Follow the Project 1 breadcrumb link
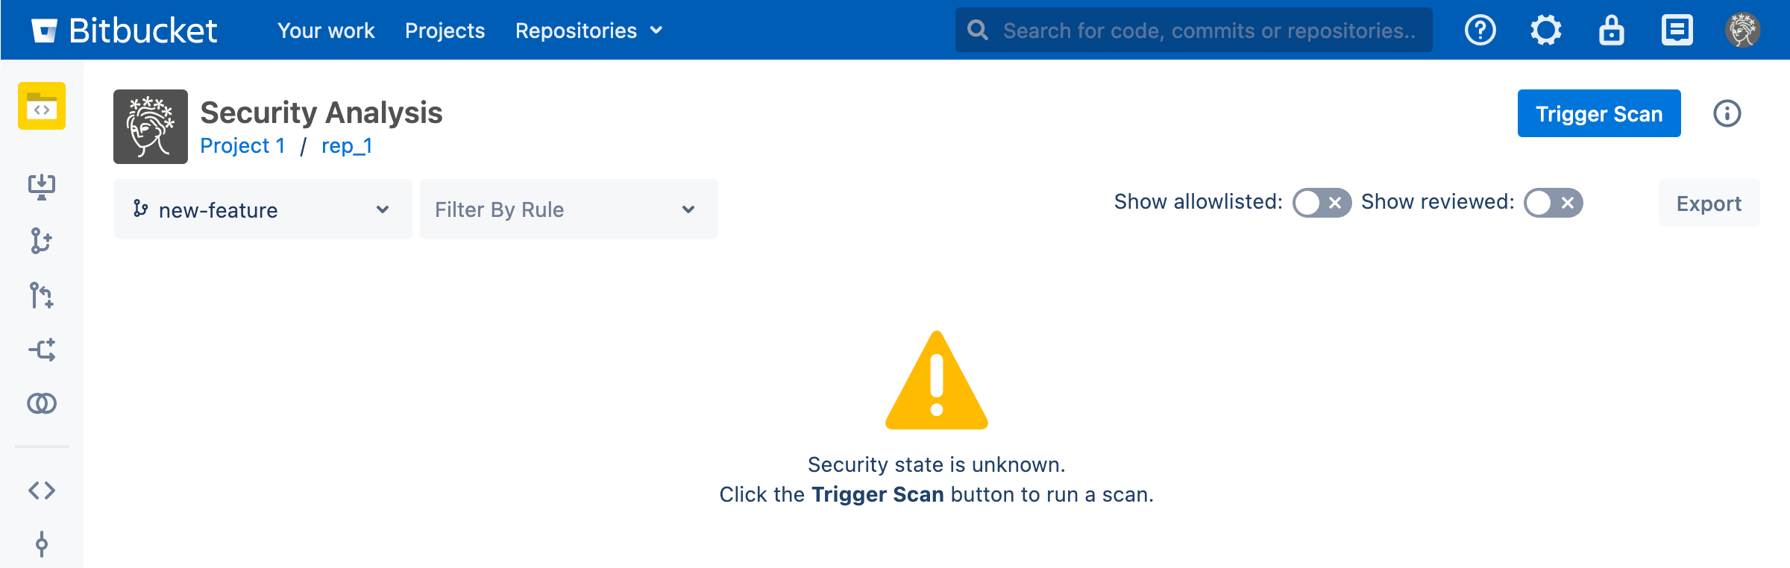The width and height of the screenshot is (1790, 568). tap(242, 145)
